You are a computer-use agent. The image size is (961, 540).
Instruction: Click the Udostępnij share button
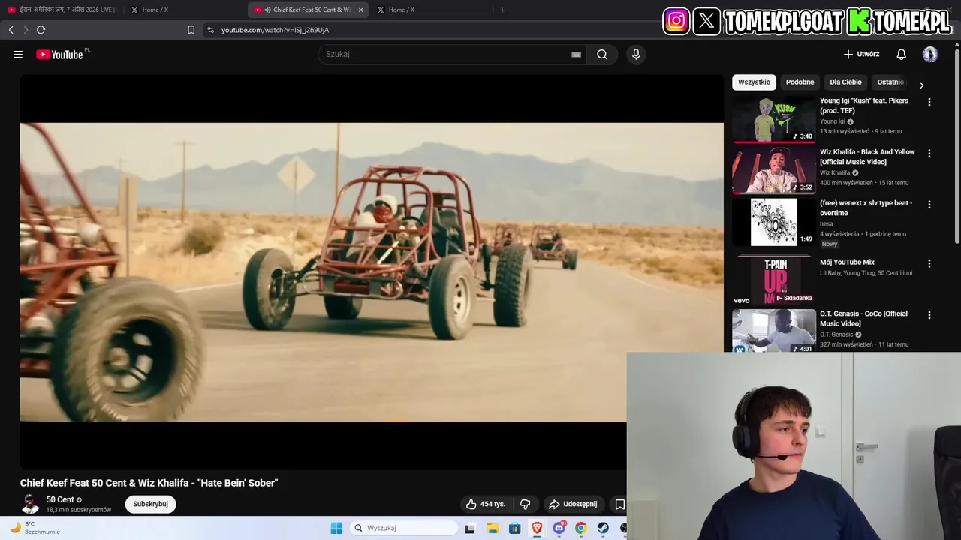point(573,504)
